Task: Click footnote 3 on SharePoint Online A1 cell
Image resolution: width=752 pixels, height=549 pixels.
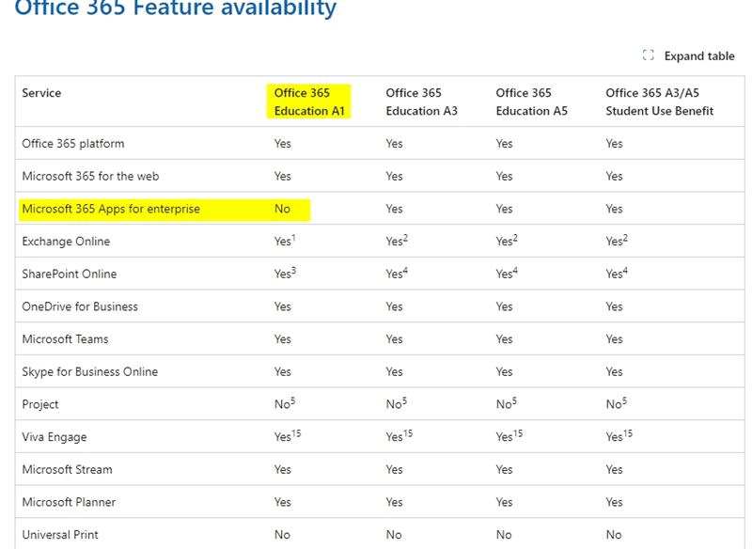Action: click(x=293, y=271)
